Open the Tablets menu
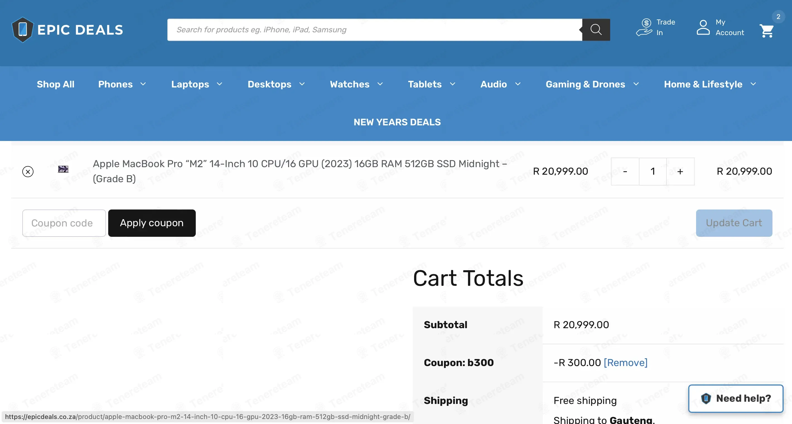Screen dimensions: 792x424 point(425,84)
